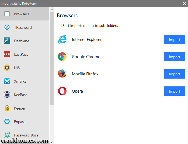The width and height of the screenshot is (188, 144).
Task: Click the KeePass lock icon
Action: [x=7, y=94]
